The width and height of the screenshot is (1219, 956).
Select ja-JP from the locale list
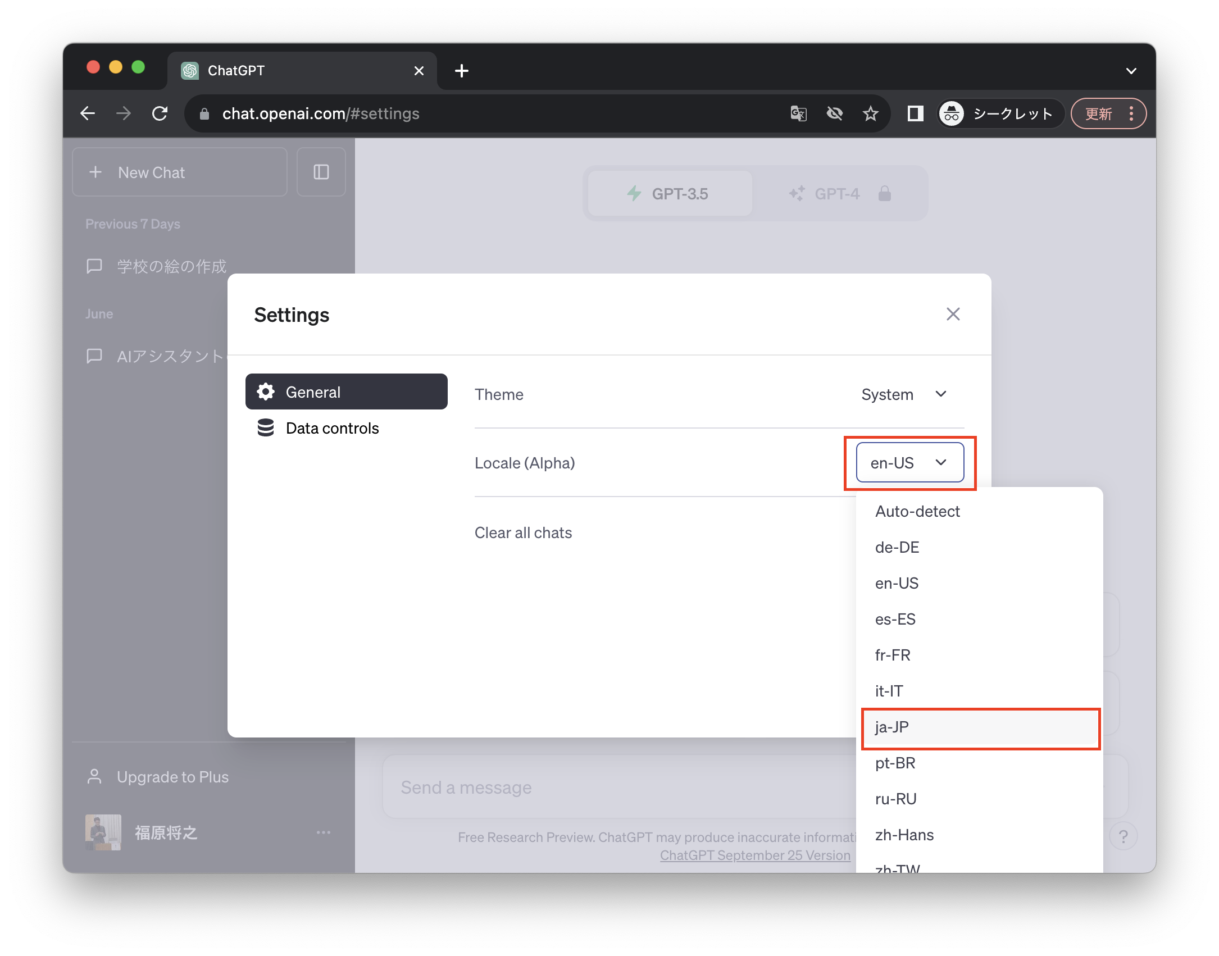(980, 727)
